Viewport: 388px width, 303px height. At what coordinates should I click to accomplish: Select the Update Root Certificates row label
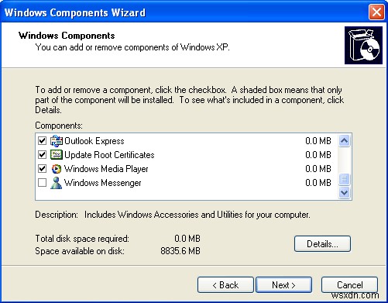click(109, 155)
